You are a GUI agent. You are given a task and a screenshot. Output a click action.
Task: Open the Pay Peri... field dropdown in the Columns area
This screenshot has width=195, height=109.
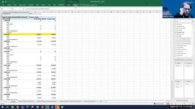(192, 66)
